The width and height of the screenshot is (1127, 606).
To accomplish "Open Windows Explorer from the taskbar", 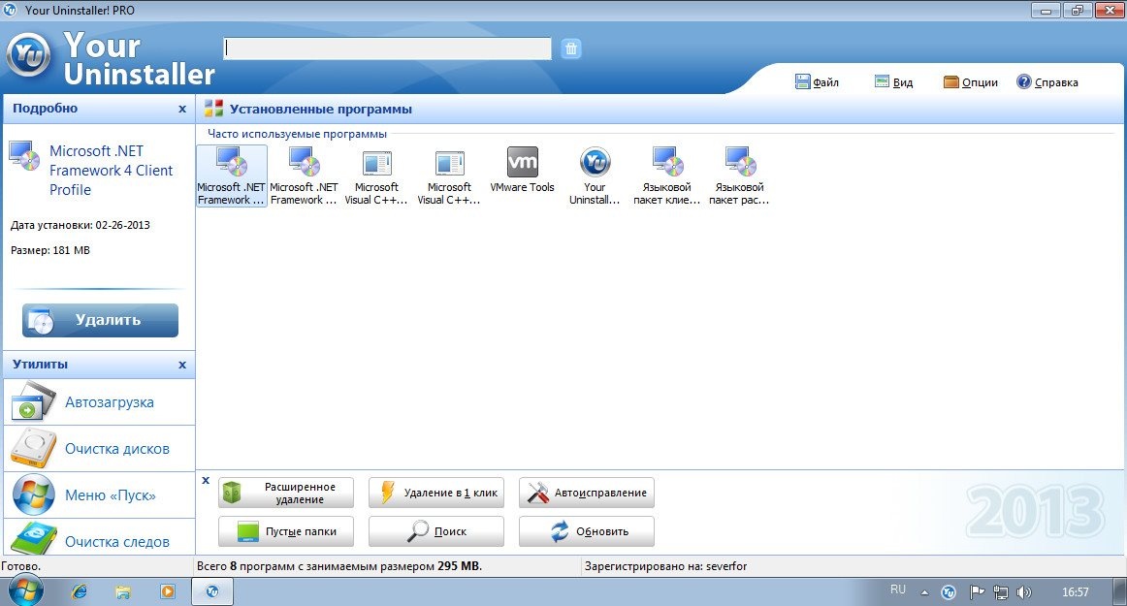I will [x=123, y=591].
